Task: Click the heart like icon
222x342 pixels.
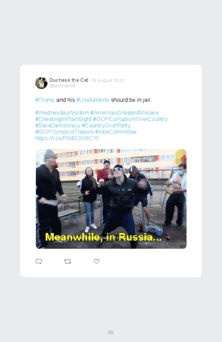Action: (96, 261)
